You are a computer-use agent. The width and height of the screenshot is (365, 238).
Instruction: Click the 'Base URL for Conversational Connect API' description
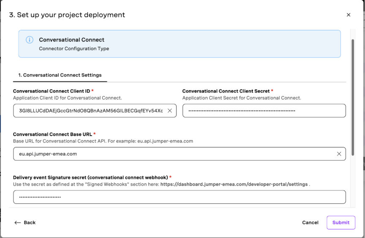click(x=103, y=141)
